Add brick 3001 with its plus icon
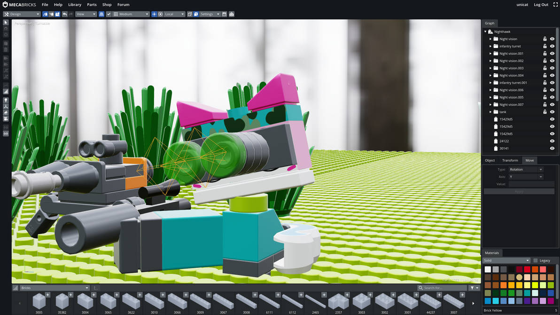Screen dimensions: 560x315 [416, 295]
